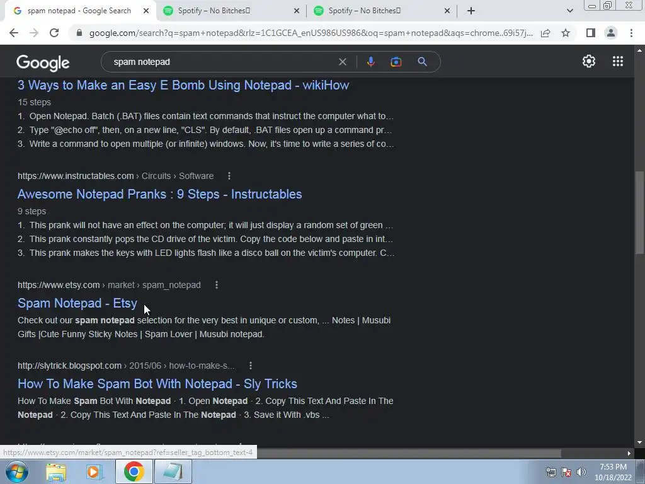Open the wikiHow E Bomb Using Notepad result
The height and width of the screenshot is (484, 645).
tap(183, 85)
